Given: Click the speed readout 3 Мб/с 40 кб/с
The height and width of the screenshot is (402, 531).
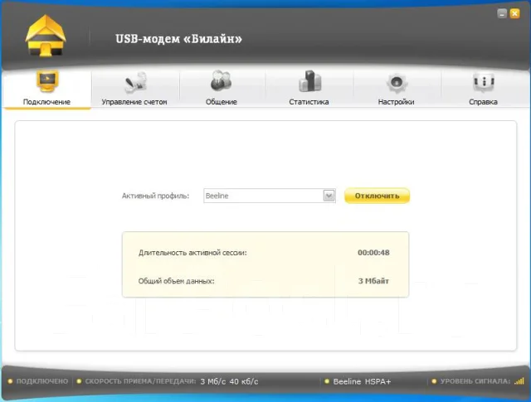Looking at the screenshot, I should (229, 381).
